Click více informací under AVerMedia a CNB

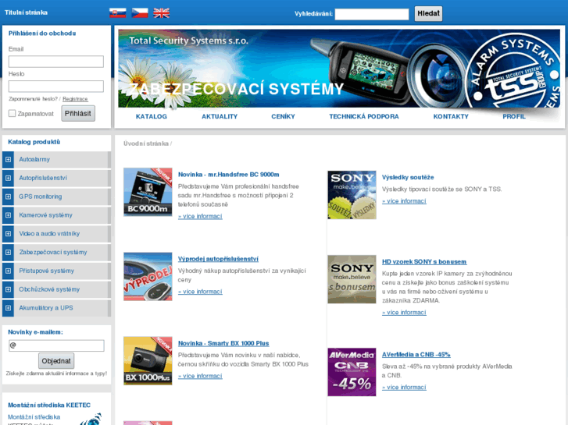404,388
